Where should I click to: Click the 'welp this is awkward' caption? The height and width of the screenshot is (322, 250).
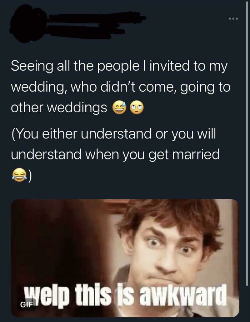pyautogui.click(x=125, y=295)
